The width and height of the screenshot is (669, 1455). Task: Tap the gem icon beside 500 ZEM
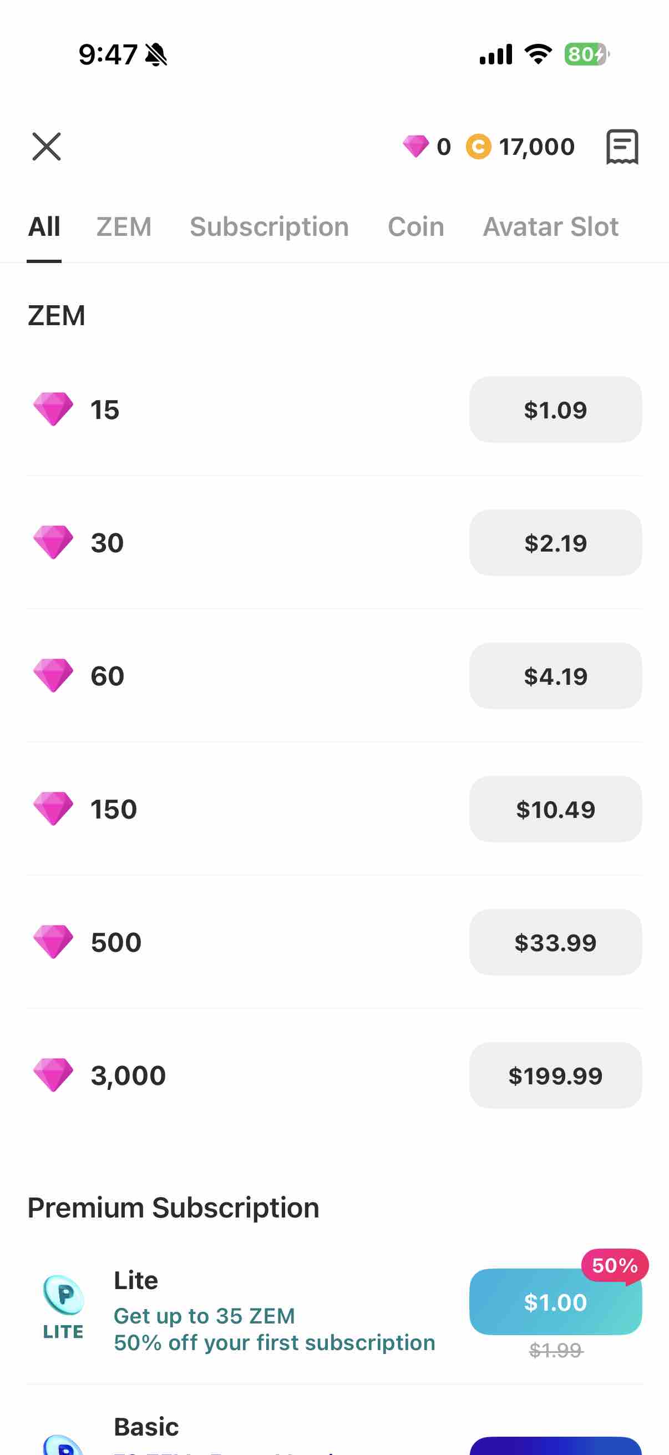53,942
